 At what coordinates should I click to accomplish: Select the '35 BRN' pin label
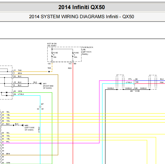(6, 154)
